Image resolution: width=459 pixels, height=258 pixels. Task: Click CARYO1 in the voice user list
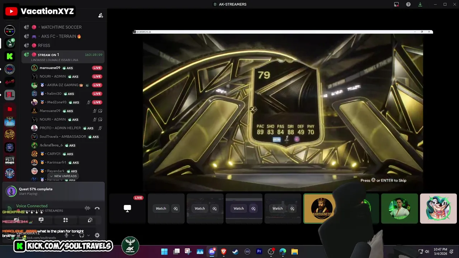coord(67,154)
